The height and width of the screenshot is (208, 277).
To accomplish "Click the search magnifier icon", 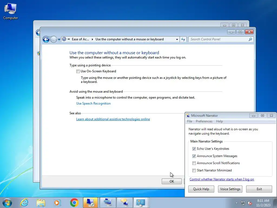I will (250, 39).
